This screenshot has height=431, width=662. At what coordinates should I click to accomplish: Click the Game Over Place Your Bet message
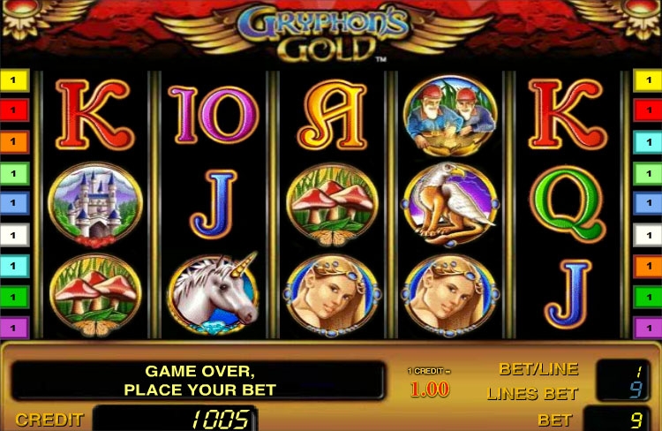point(199,381)
